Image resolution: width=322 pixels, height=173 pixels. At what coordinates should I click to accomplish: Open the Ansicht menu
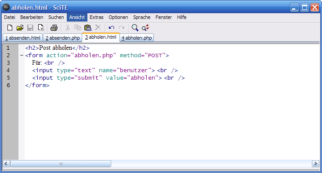pyautogui.click(x=77, y=17)
